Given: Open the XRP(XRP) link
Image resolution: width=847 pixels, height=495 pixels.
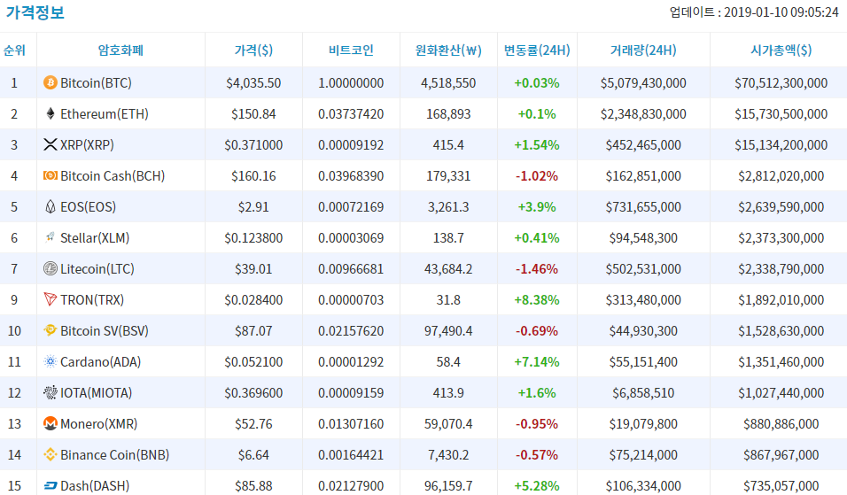Looking at the screenshot, I should click(87, 145).
